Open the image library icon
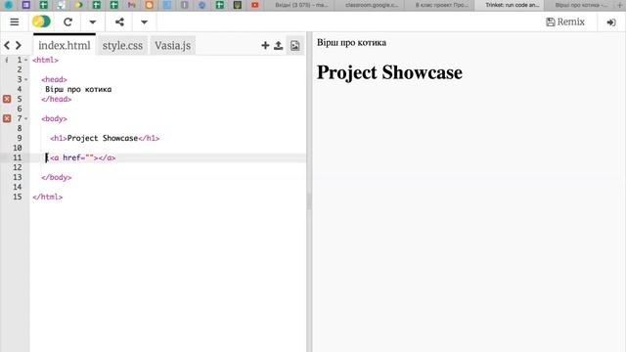The image size is (626, 352). (x=295, y=46)
